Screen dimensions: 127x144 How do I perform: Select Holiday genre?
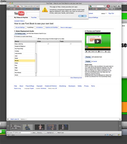(25, 51)
